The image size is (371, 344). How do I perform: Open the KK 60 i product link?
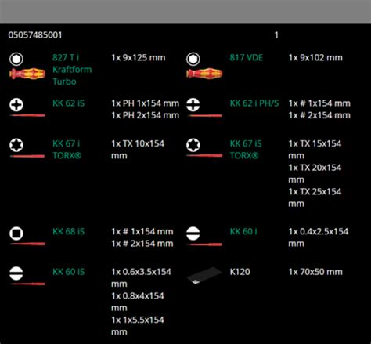coord(243,232)
